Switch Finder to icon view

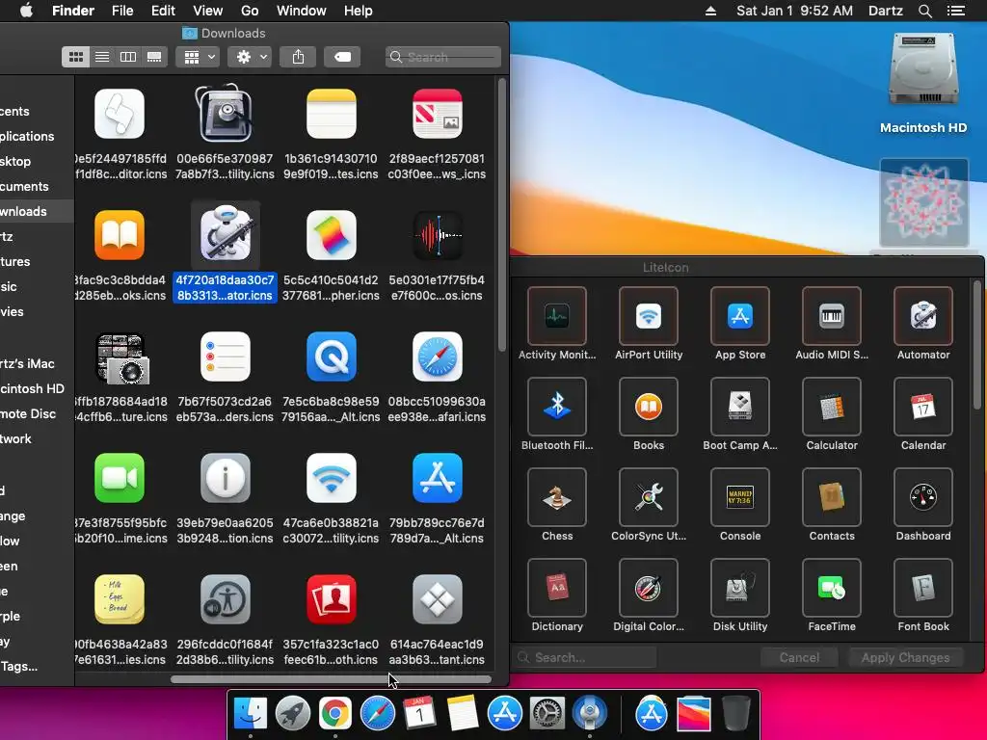pyautogui.click(x=75, y=57)
